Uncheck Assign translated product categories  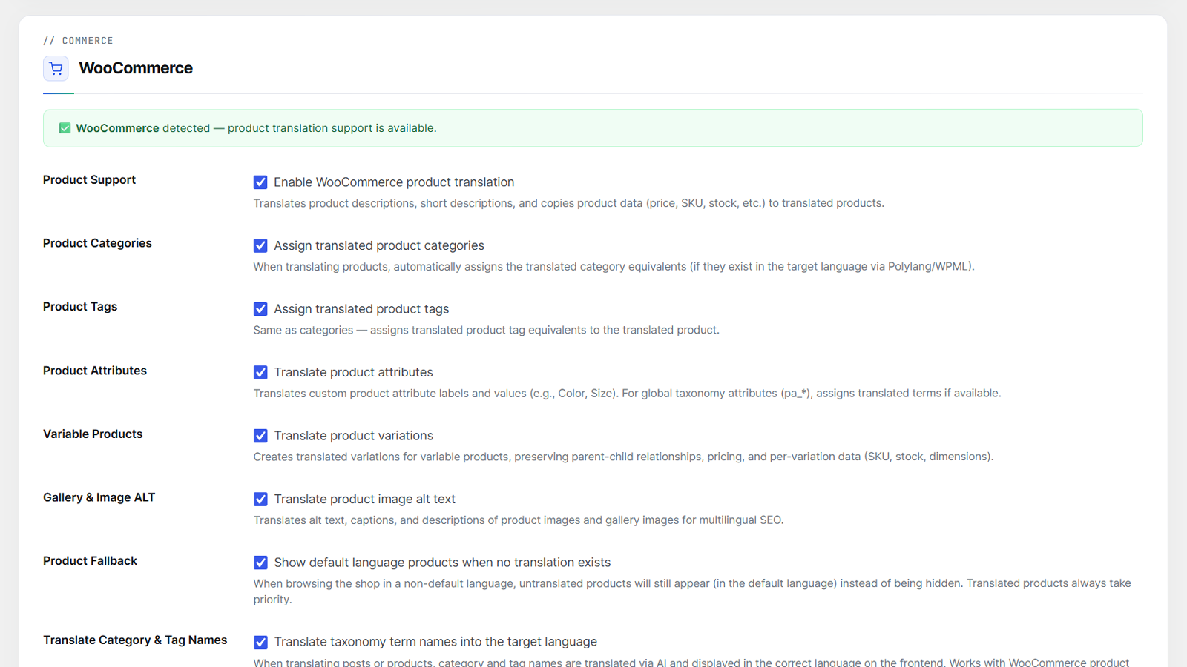(260, 245)
